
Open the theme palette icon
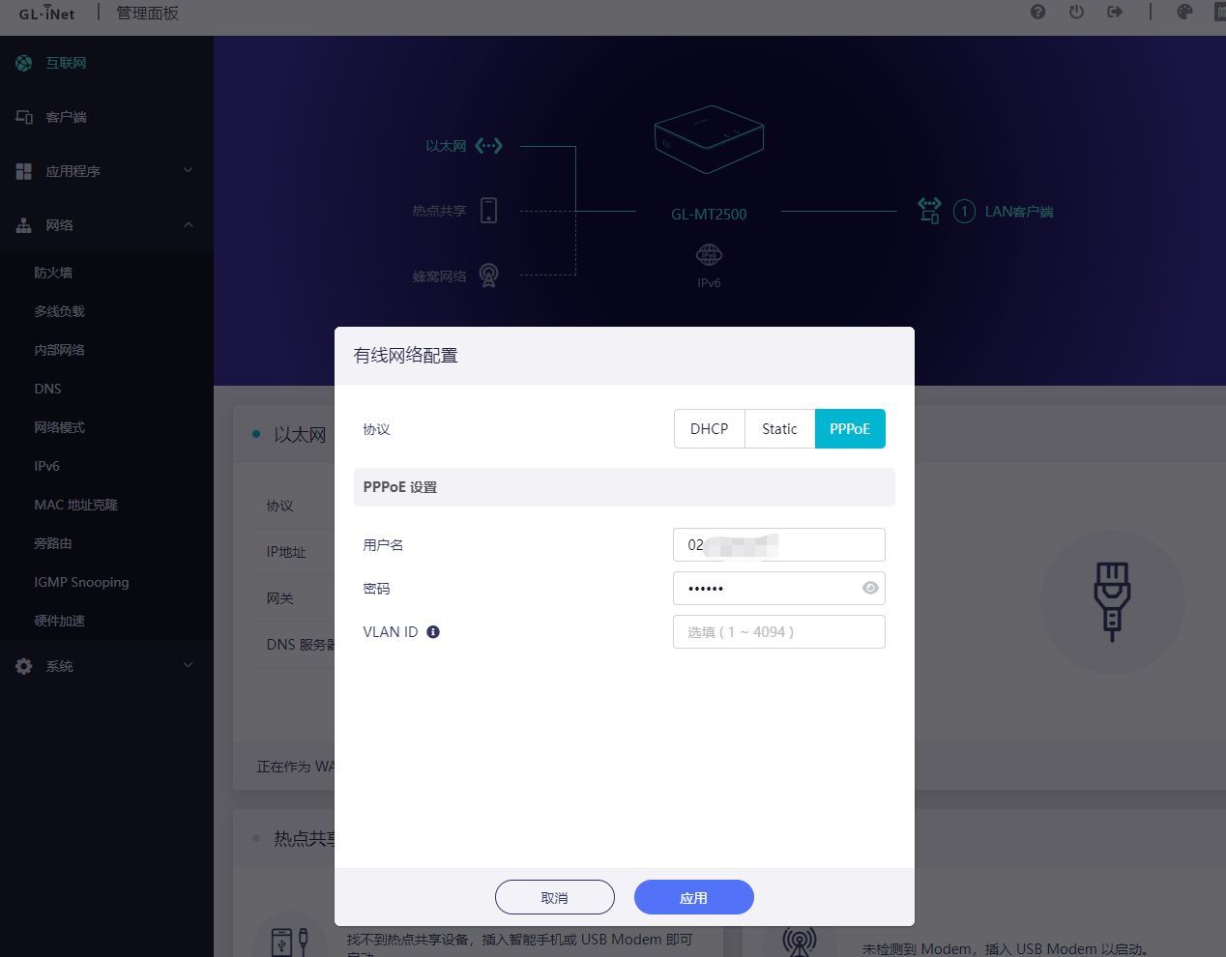(1184, 13)
